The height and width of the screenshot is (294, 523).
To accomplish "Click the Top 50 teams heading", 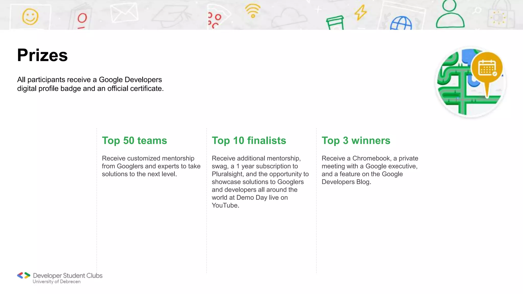I will pos(134,141).
